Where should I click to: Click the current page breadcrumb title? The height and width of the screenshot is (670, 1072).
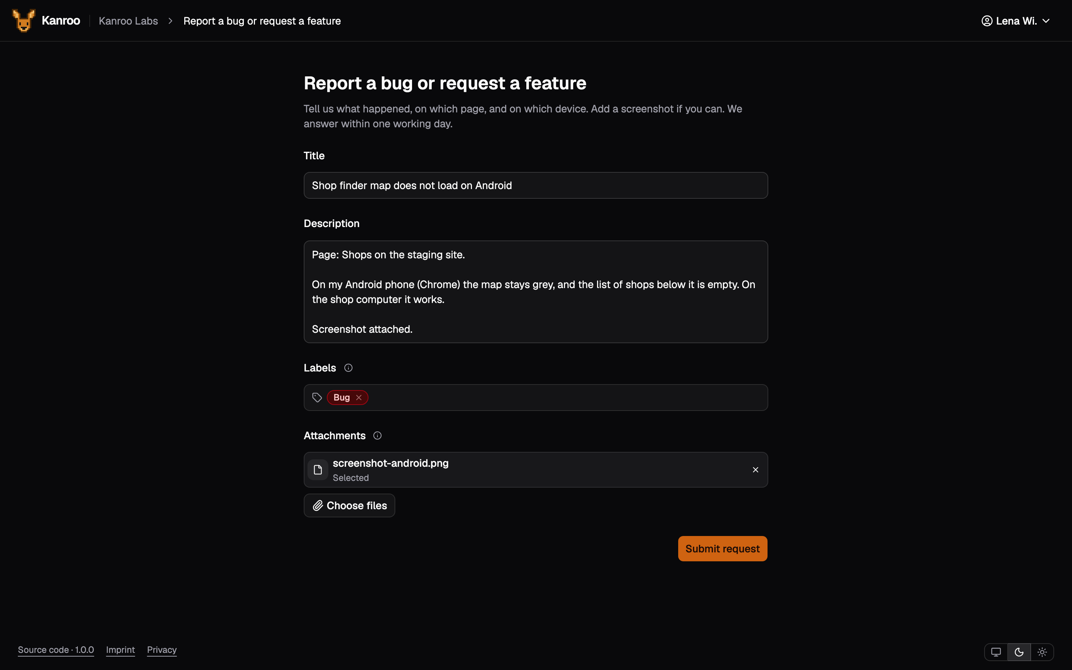(262, 21)
